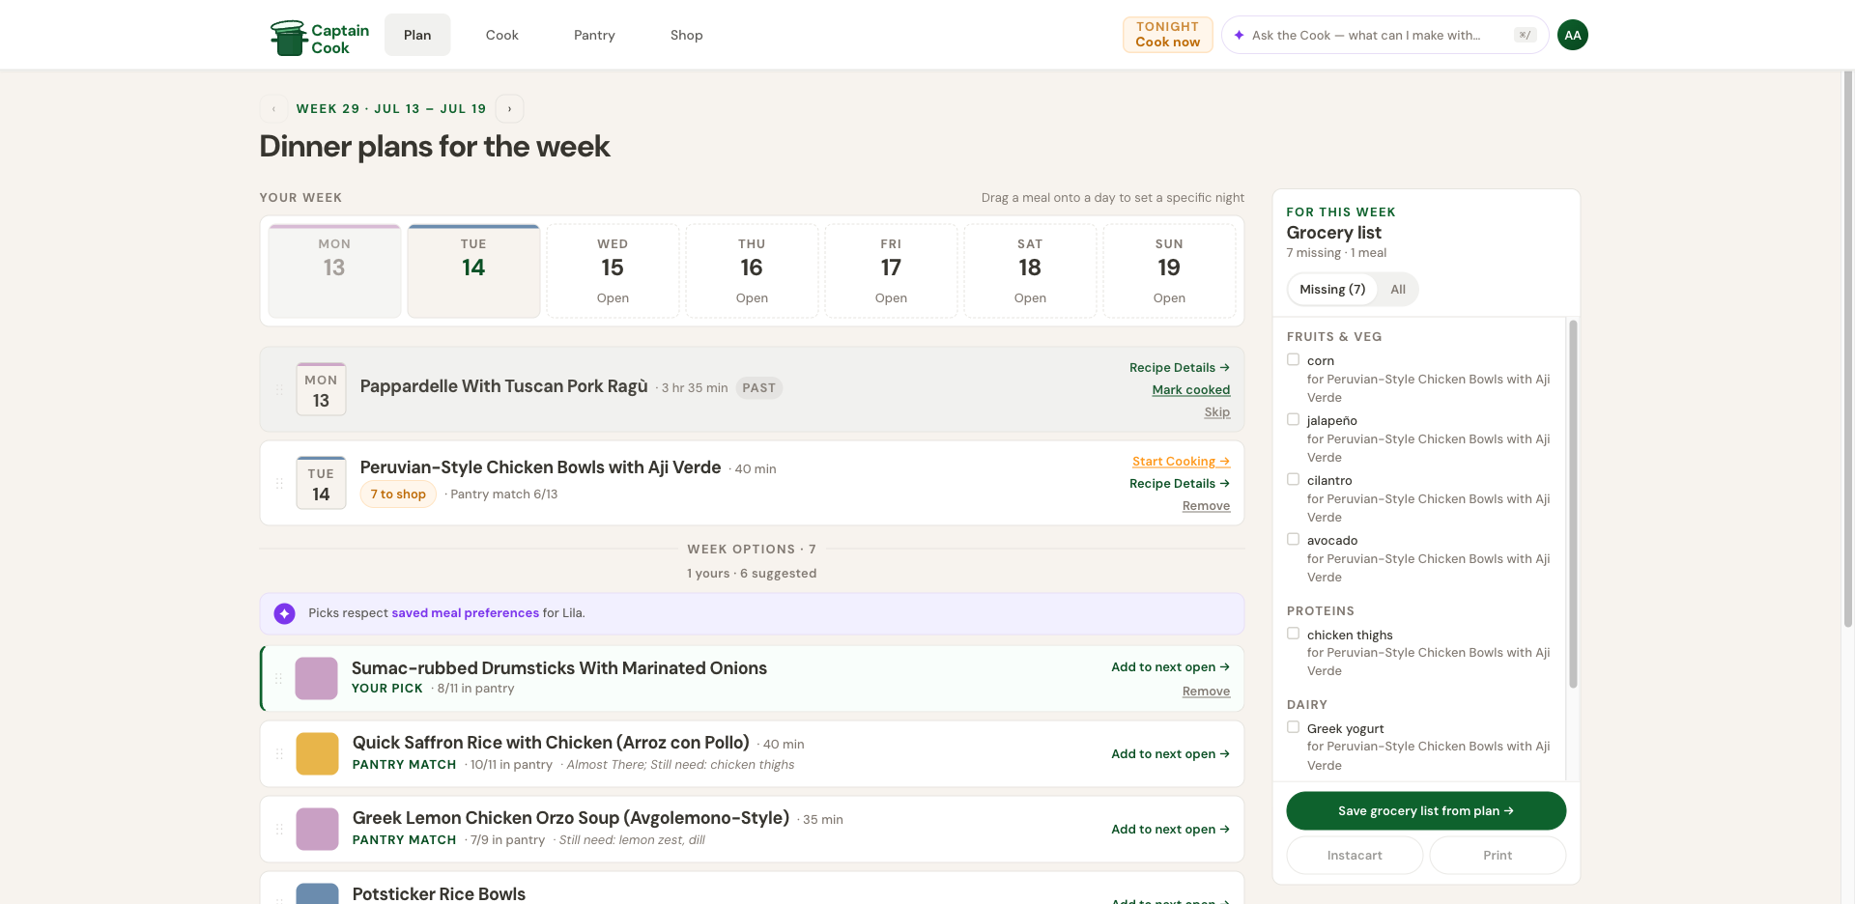Check the corn item

tap(1293, 359)
